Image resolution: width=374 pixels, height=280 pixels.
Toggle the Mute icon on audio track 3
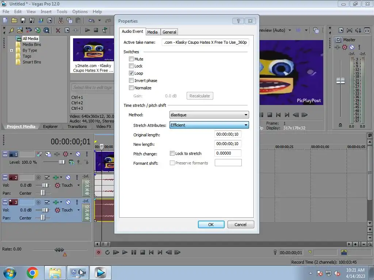click(x=68, y=202)
